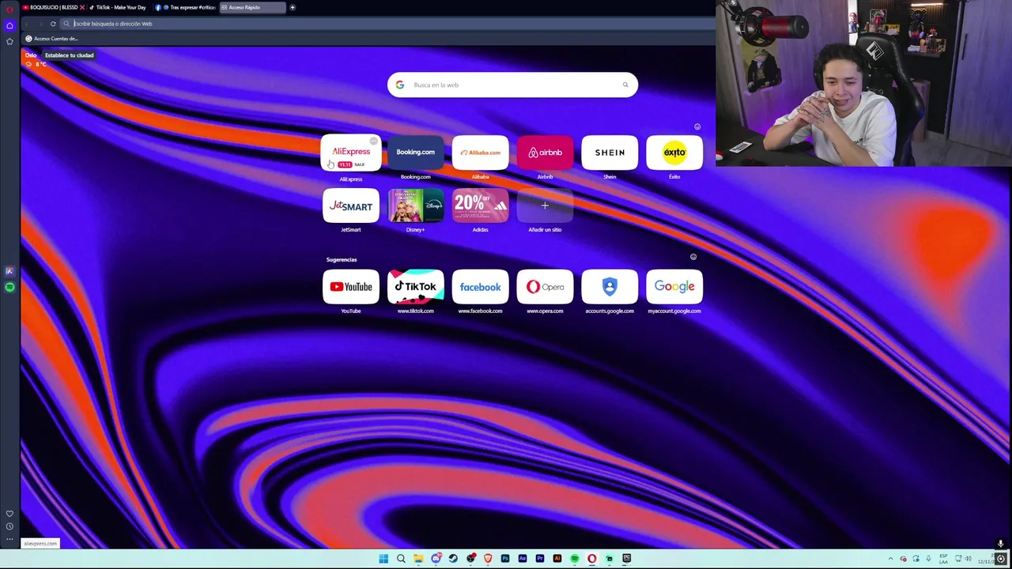Open the Disney+ speed dial tile
Image resolution: width=1012 pixels, height=569 pixels.
tap(416, 206)
